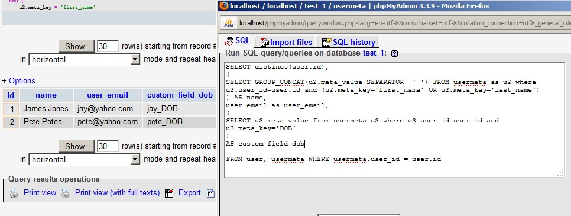Click the Firefox window title bar text

(x=360, y=6)
